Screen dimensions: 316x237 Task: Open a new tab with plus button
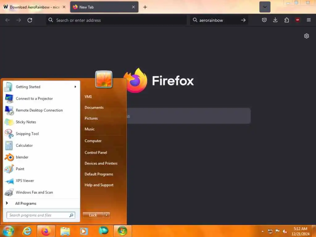coord(145,7)
